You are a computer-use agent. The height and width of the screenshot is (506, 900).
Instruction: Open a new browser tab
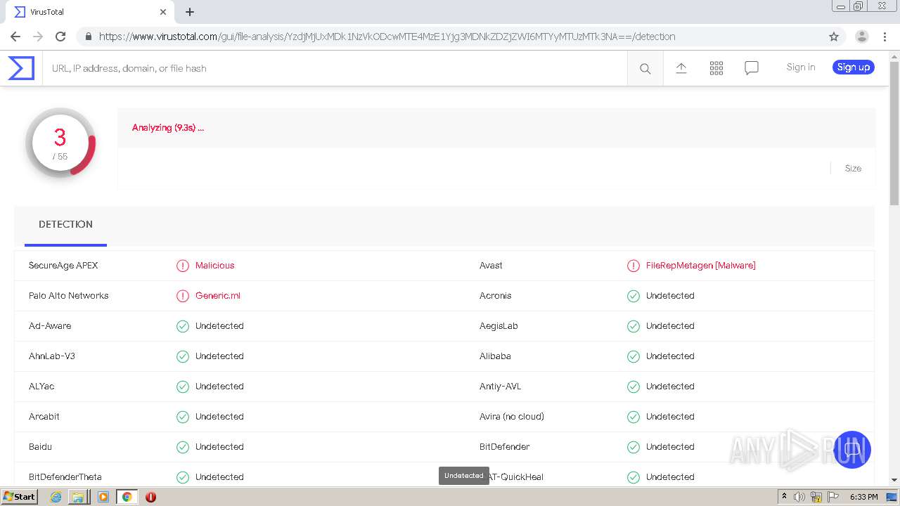pyautogui.click(x=190, y=12)
